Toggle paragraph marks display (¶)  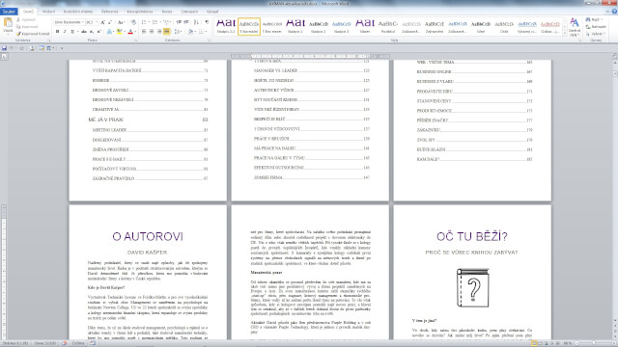point(207,22)
